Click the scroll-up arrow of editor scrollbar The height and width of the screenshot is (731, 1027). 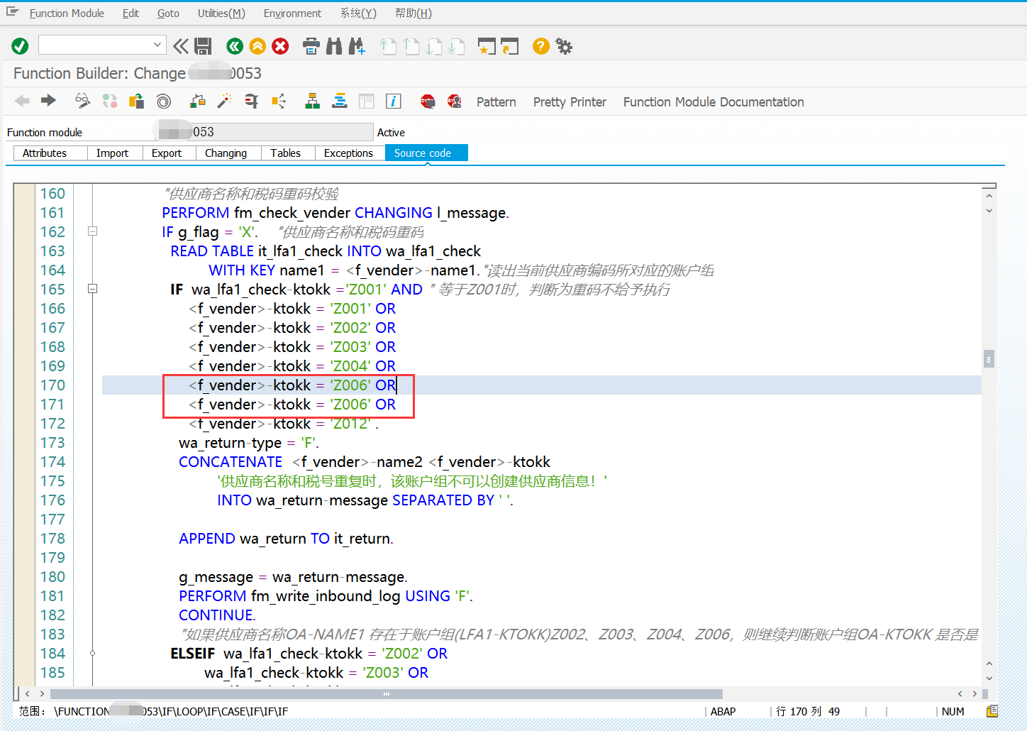[989, 195]
